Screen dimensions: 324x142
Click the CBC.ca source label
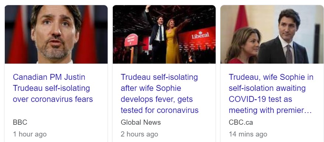241,123
